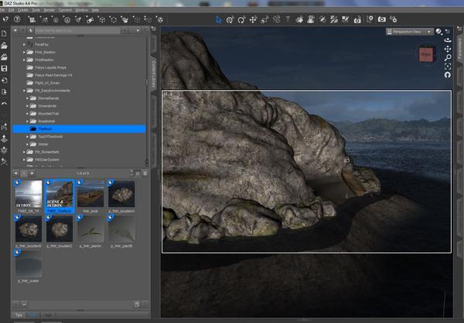Click the p_fmtr_water thumbnail
The image size is (464, 323).
pos(29,263)
